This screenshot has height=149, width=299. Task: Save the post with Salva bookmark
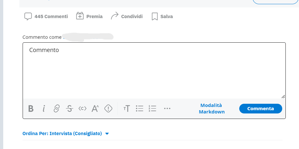(162, 16)
